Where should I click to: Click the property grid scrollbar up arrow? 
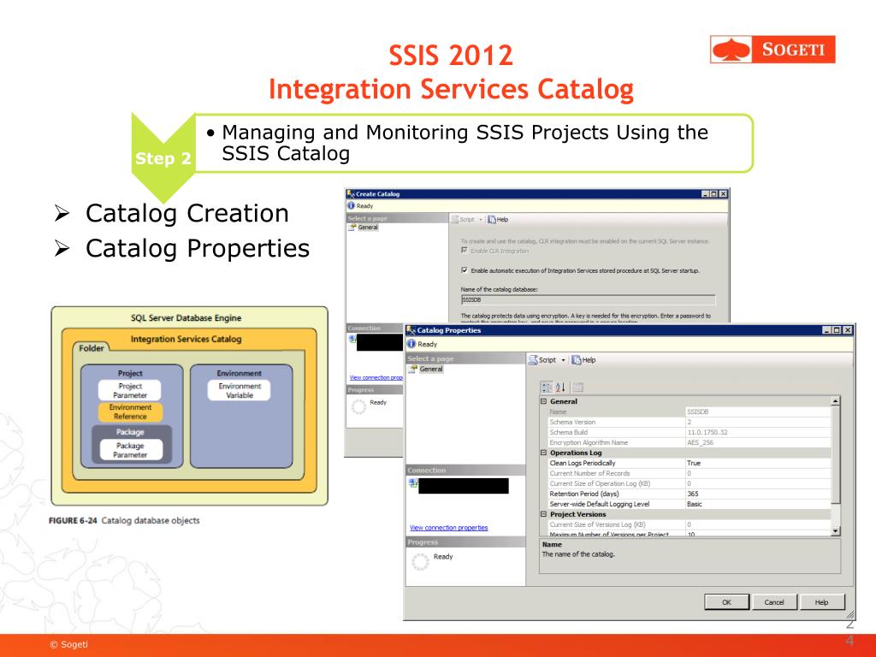click(835, 401)
